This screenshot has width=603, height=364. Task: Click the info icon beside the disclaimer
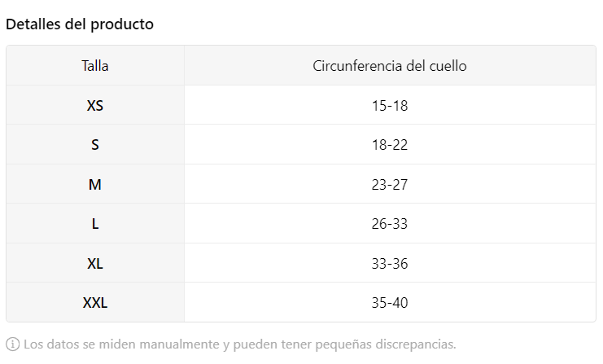click(x=13, y=344)
